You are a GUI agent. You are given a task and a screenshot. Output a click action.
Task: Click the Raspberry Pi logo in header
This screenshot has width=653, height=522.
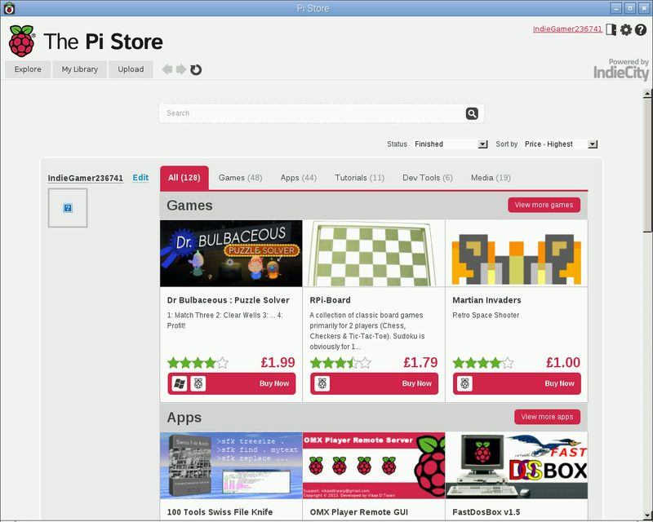[21, 41]
